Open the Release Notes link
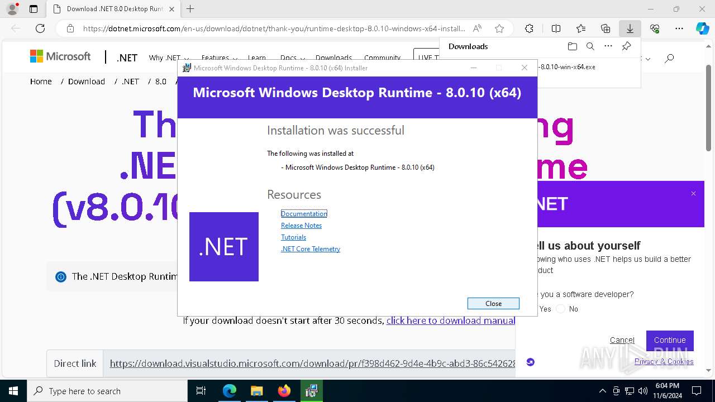The height and width of the screenshot is (402, 715). click(x=301, y=226)
